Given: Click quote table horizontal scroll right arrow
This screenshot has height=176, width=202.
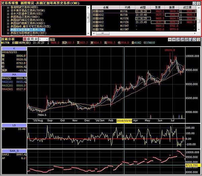Looking at the screenshot, I should point(195,33).
